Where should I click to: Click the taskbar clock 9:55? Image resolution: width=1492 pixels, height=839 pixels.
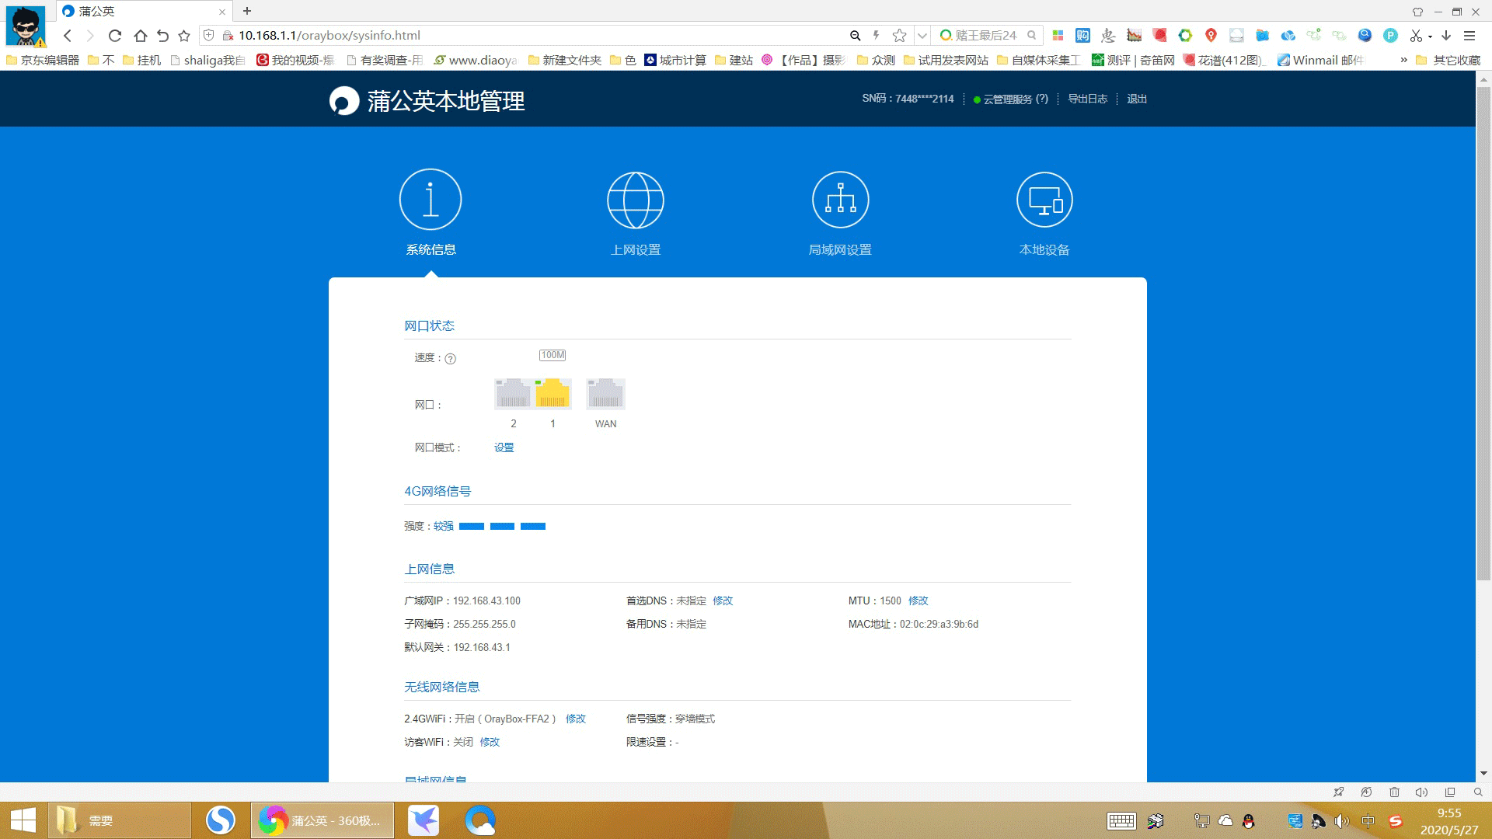(x=1449, y=813)
